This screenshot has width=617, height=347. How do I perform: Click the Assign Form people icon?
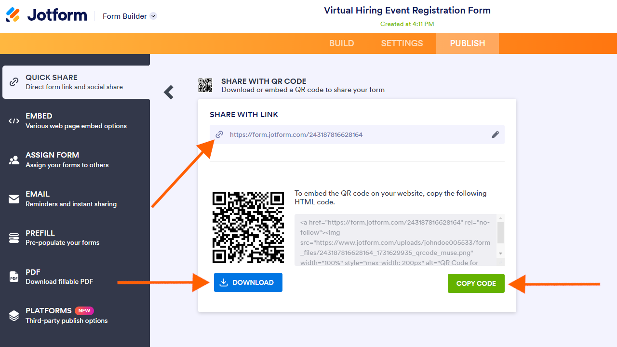[x=14, y=160]
